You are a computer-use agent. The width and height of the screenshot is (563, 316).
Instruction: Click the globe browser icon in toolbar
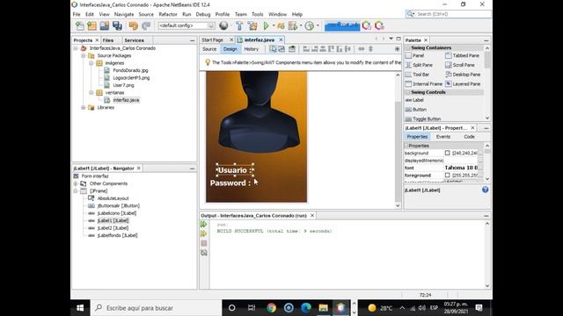point(223,25)
